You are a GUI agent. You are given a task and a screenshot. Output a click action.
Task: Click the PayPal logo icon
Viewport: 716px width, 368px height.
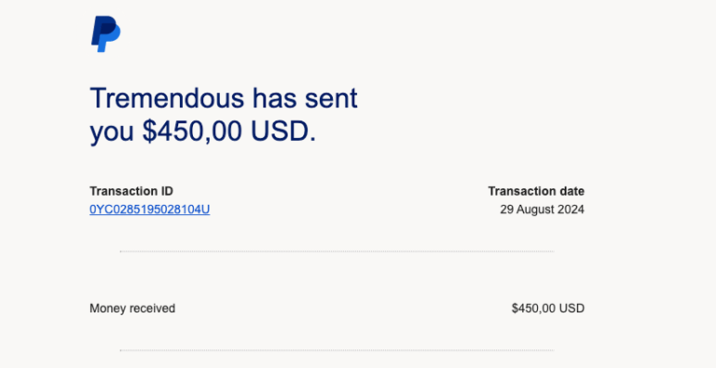pyautogui.click(x=106, y=34)
